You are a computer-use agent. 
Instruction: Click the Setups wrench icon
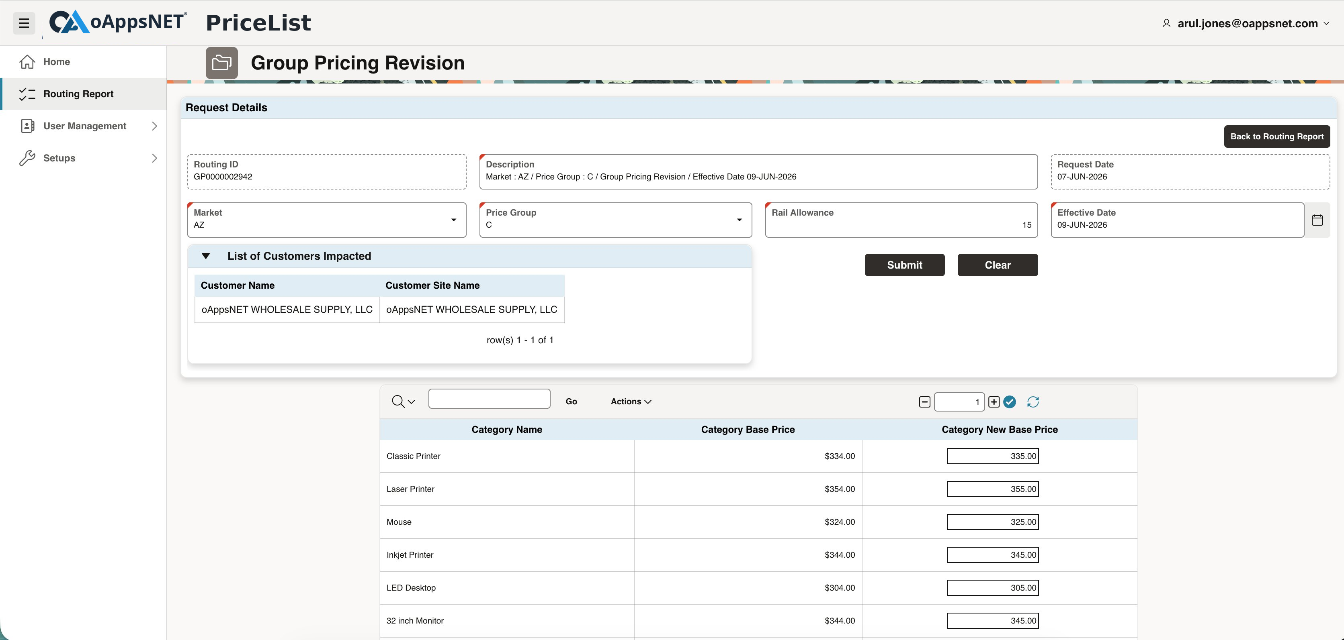click(x=27, y=158)
